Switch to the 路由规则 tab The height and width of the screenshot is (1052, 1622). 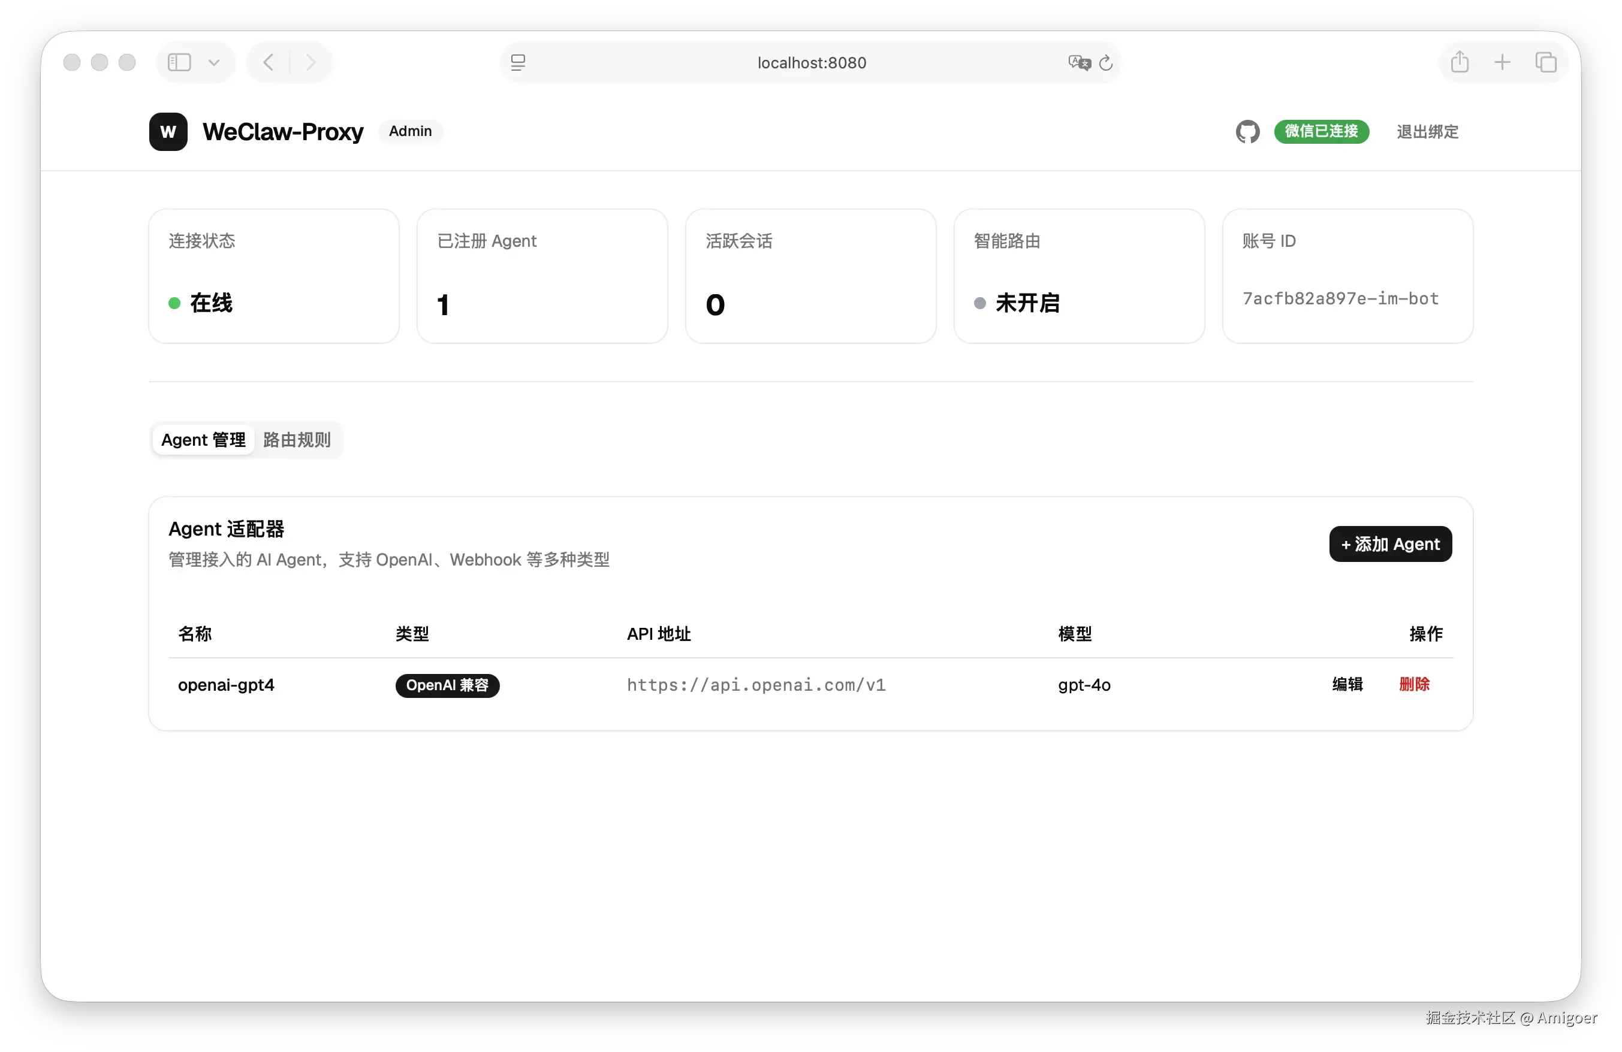click(296, 440)
